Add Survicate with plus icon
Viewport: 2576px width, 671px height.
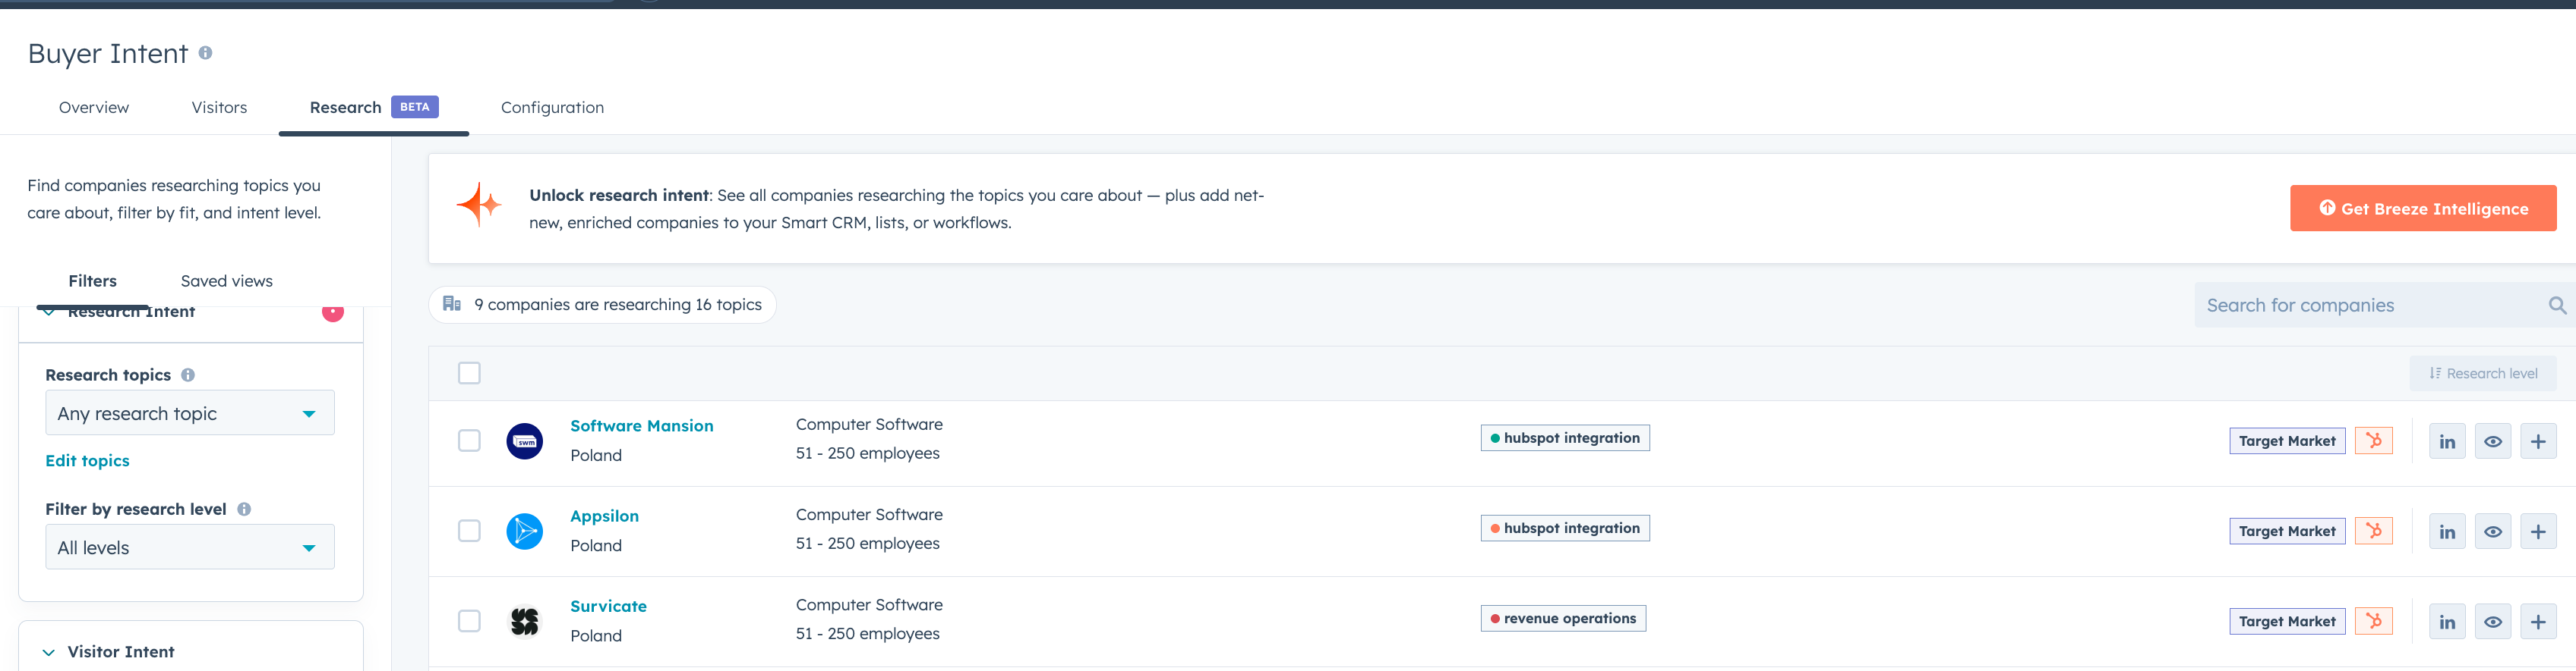click(2538, 621)
